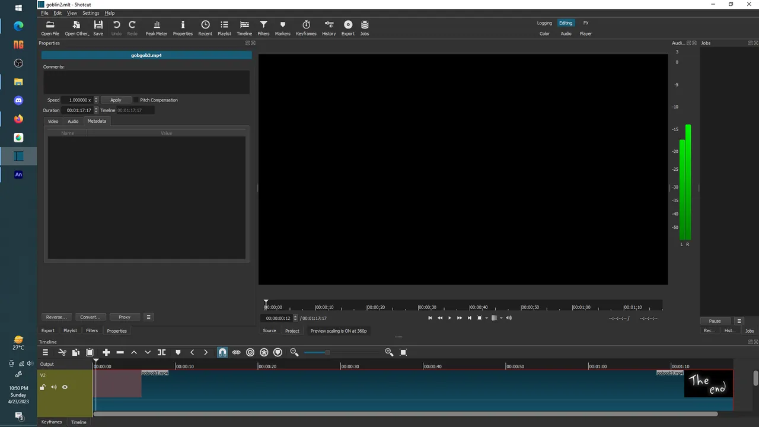Switch to the Audio properties tab

pyautogui.click(x=73, y=121)
